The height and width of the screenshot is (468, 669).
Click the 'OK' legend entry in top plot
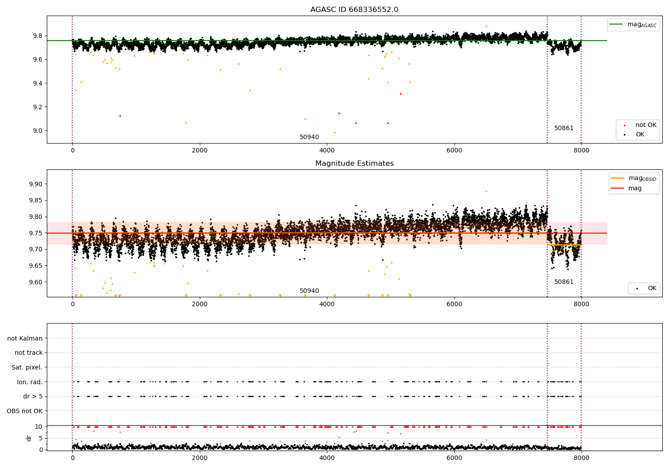point(640,134)
